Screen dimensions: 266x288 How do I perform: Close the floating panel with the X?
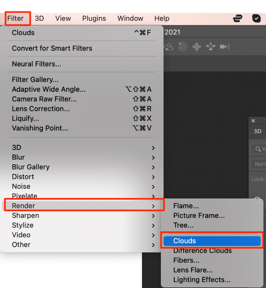[x=253, y=120]
